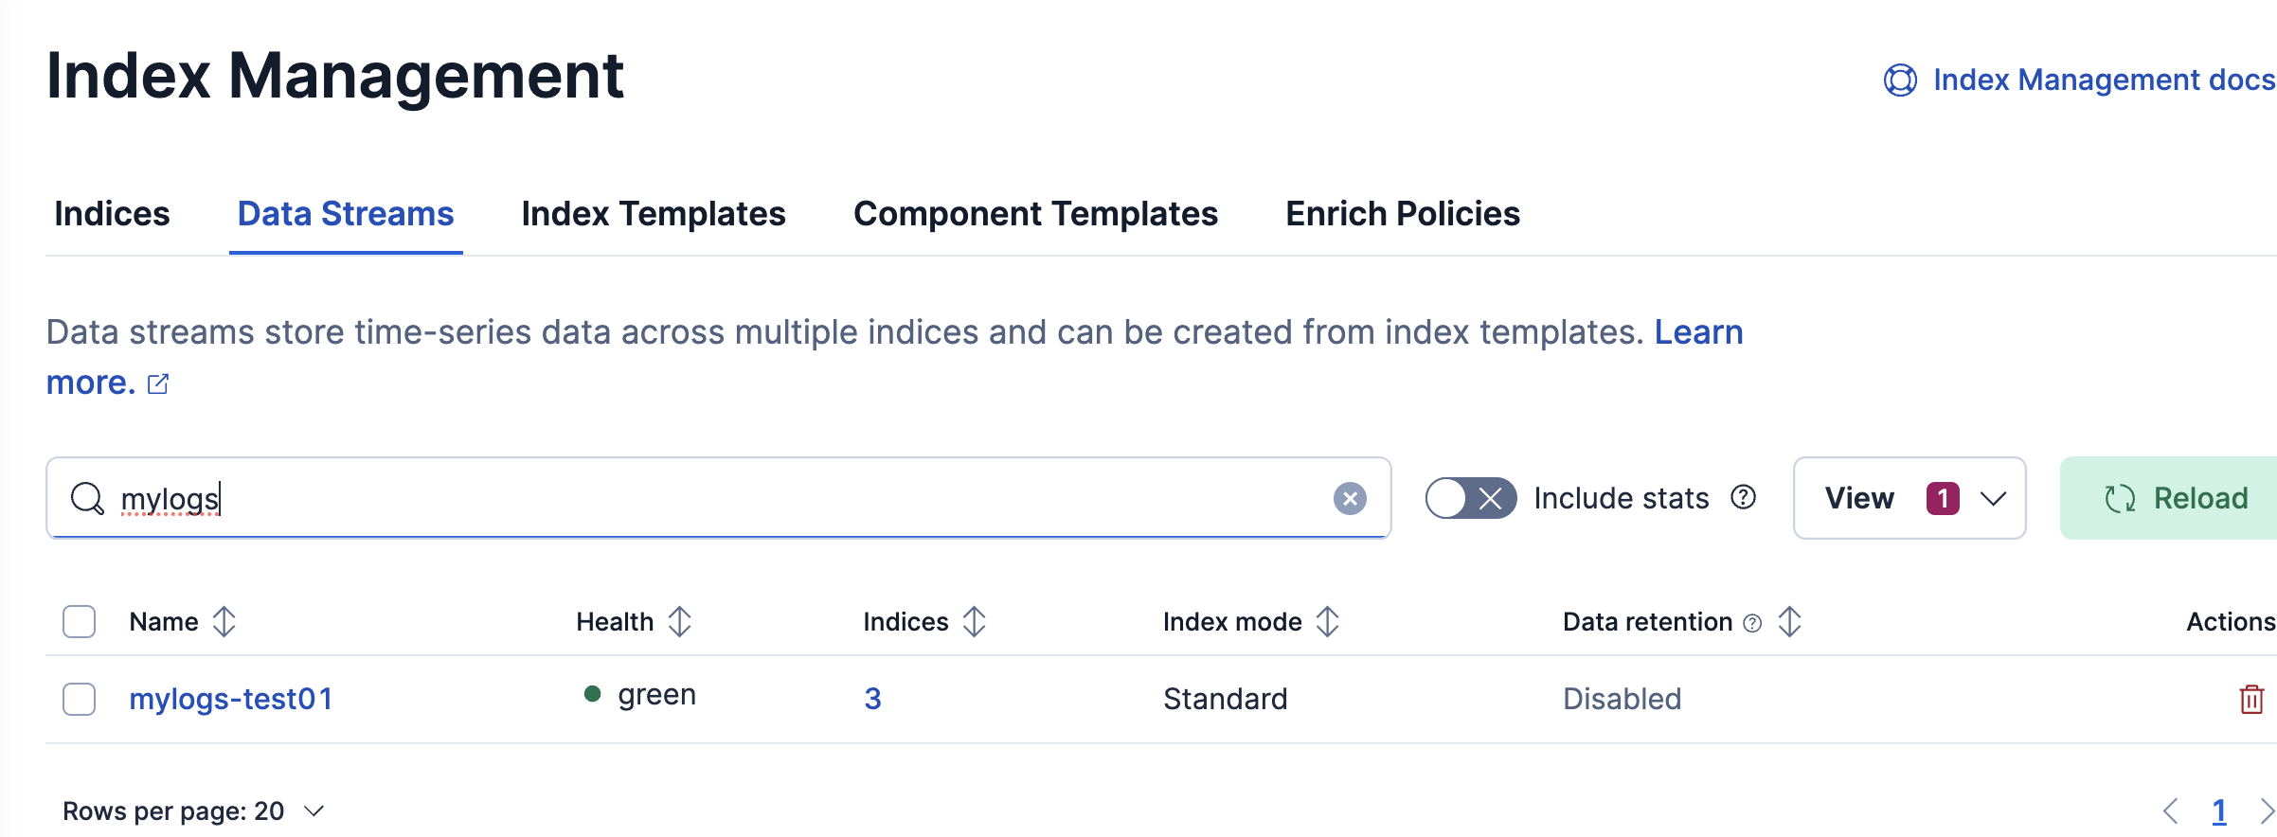Click the Reload button

point(2175,498)
